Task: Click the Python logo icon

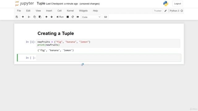Action: tap(166, 3)
